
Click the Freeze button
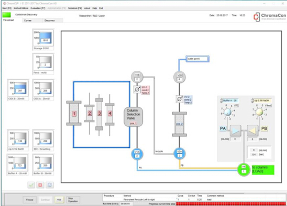pyautogui.click(x=30, y=200)
